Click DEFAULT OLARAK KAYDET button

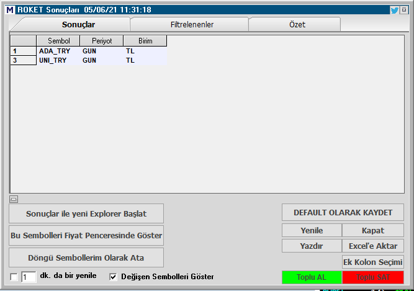click(343, 212)
